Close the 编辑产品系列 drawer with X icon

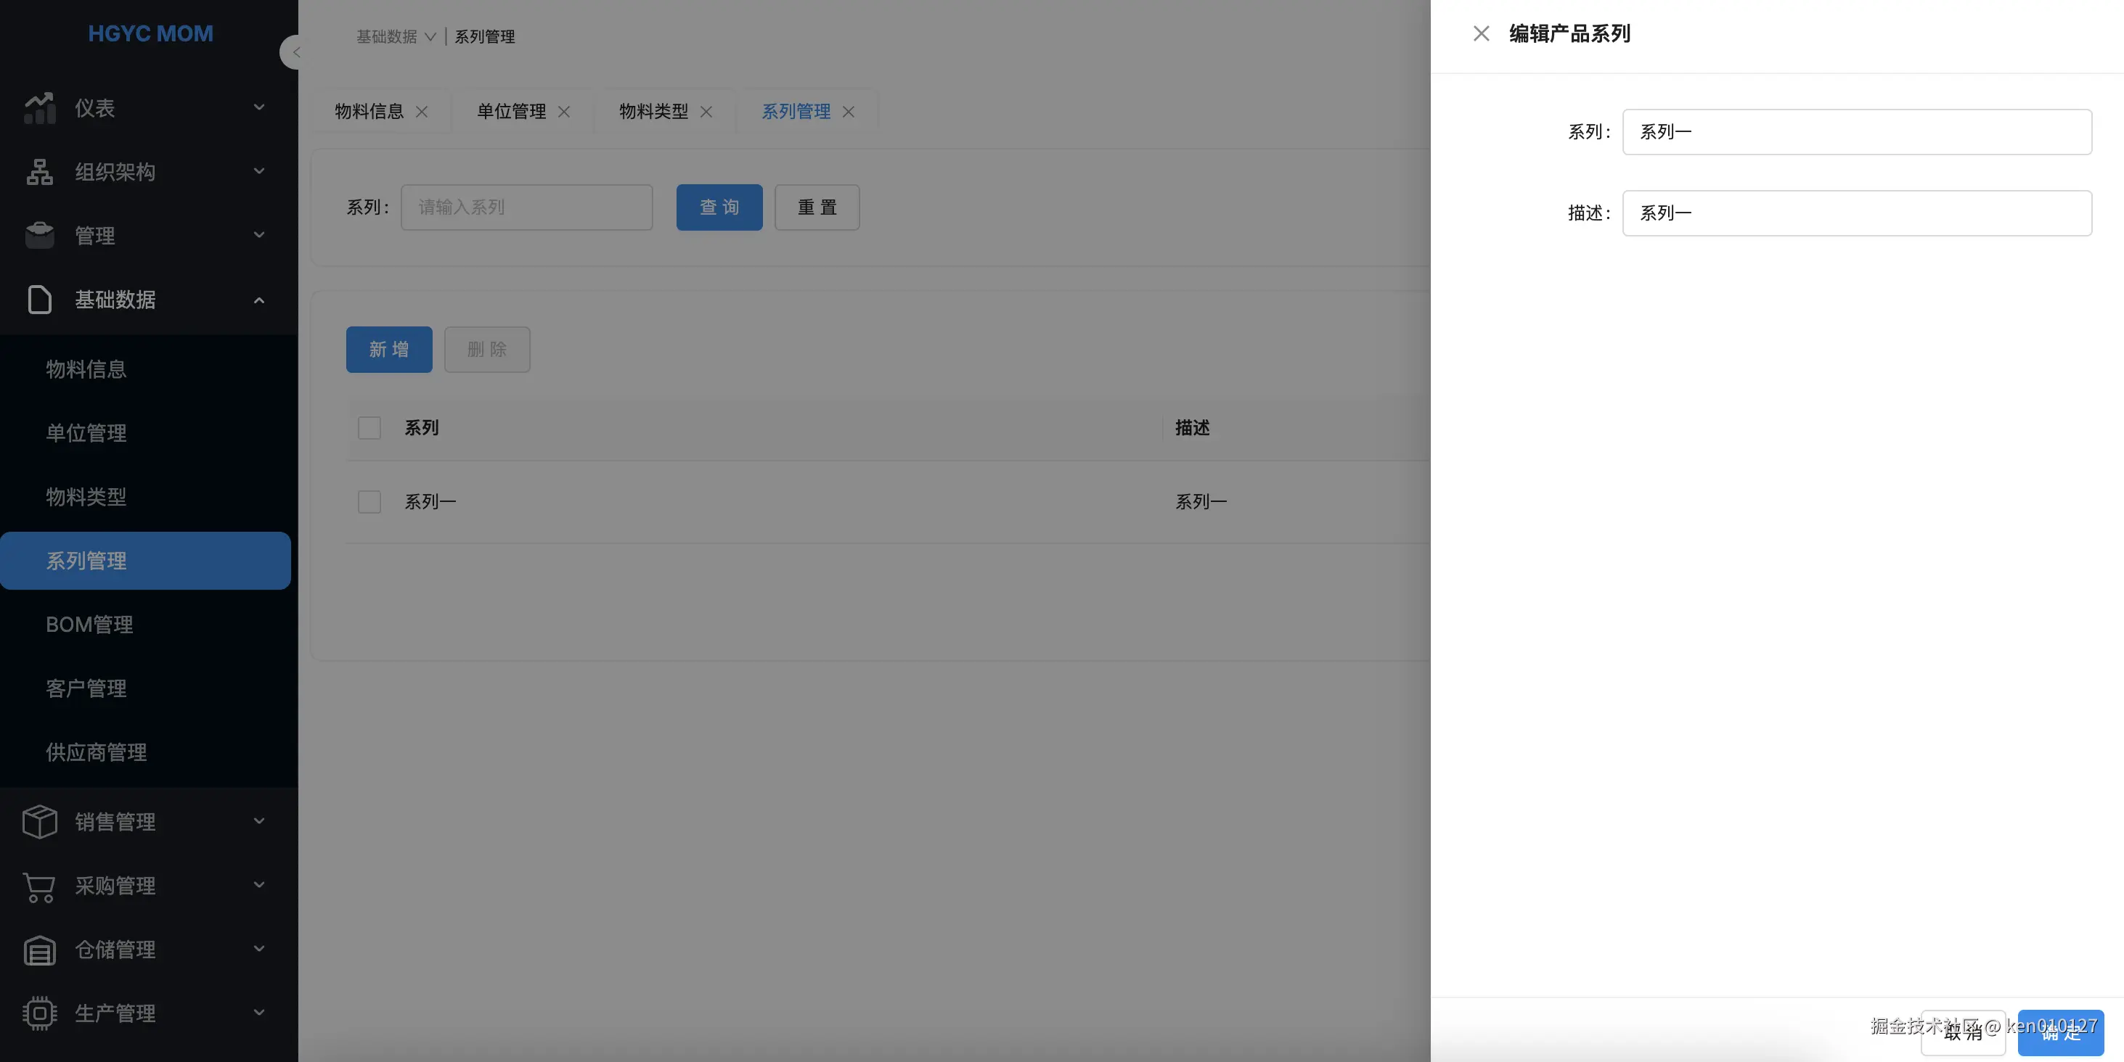(x=1481, y=34)
